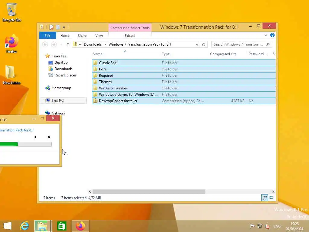This screenshot has width=309, height=232.
Task: Open the Recycle Bin desktop icon
Action: (12, 12)
